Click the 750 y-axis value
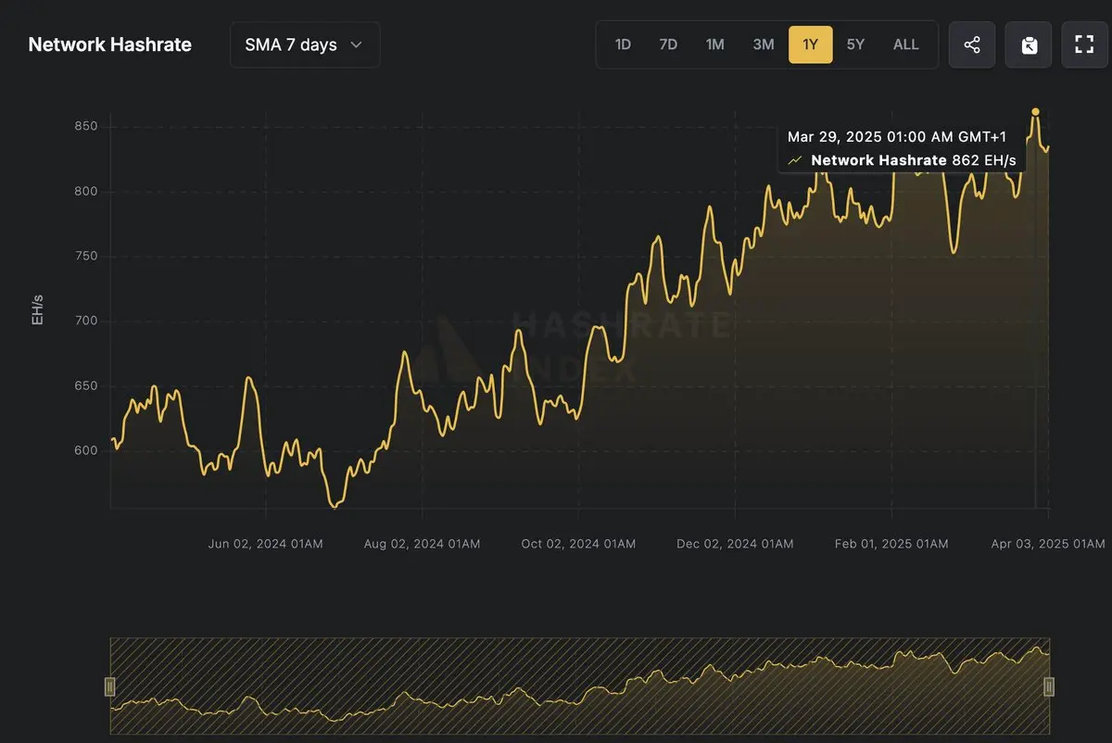The height and width of the screenshot is (743, 1112). (86, 257)
